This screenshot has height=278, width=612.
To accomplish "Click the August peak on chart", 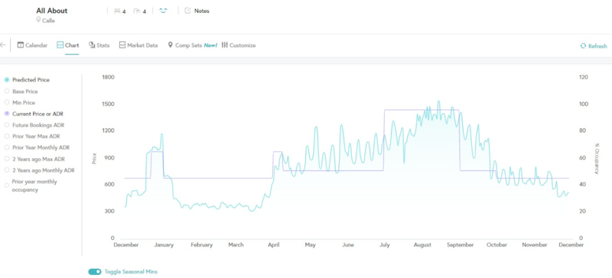I will (x=438, y=102).
